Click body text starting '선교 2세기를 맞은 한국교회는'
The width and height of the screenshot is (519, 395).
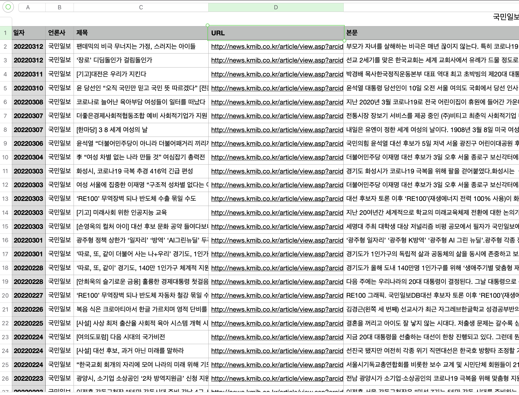click(432, 60)
